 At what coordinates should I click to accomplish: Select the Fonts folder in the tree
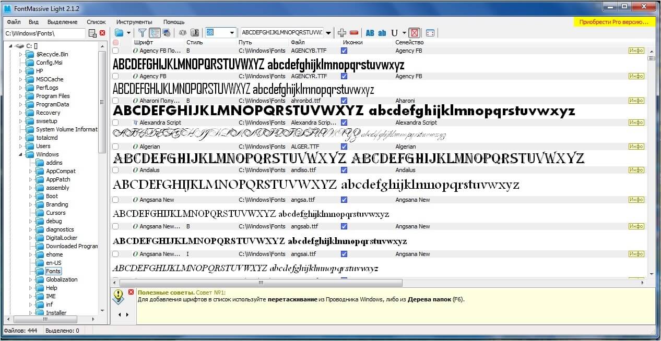[x=53, y=271]
